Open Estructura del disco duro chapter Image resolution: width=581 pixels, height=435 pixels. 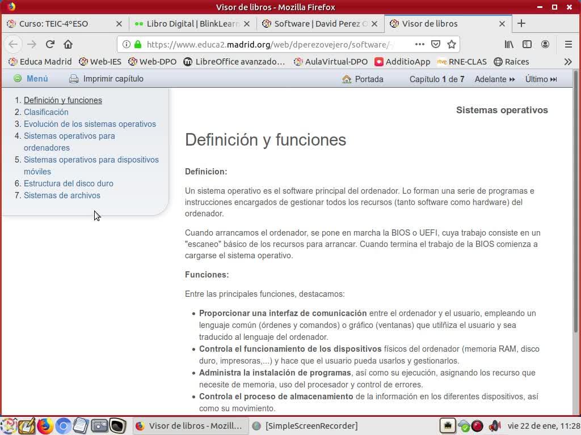(69, 184)
